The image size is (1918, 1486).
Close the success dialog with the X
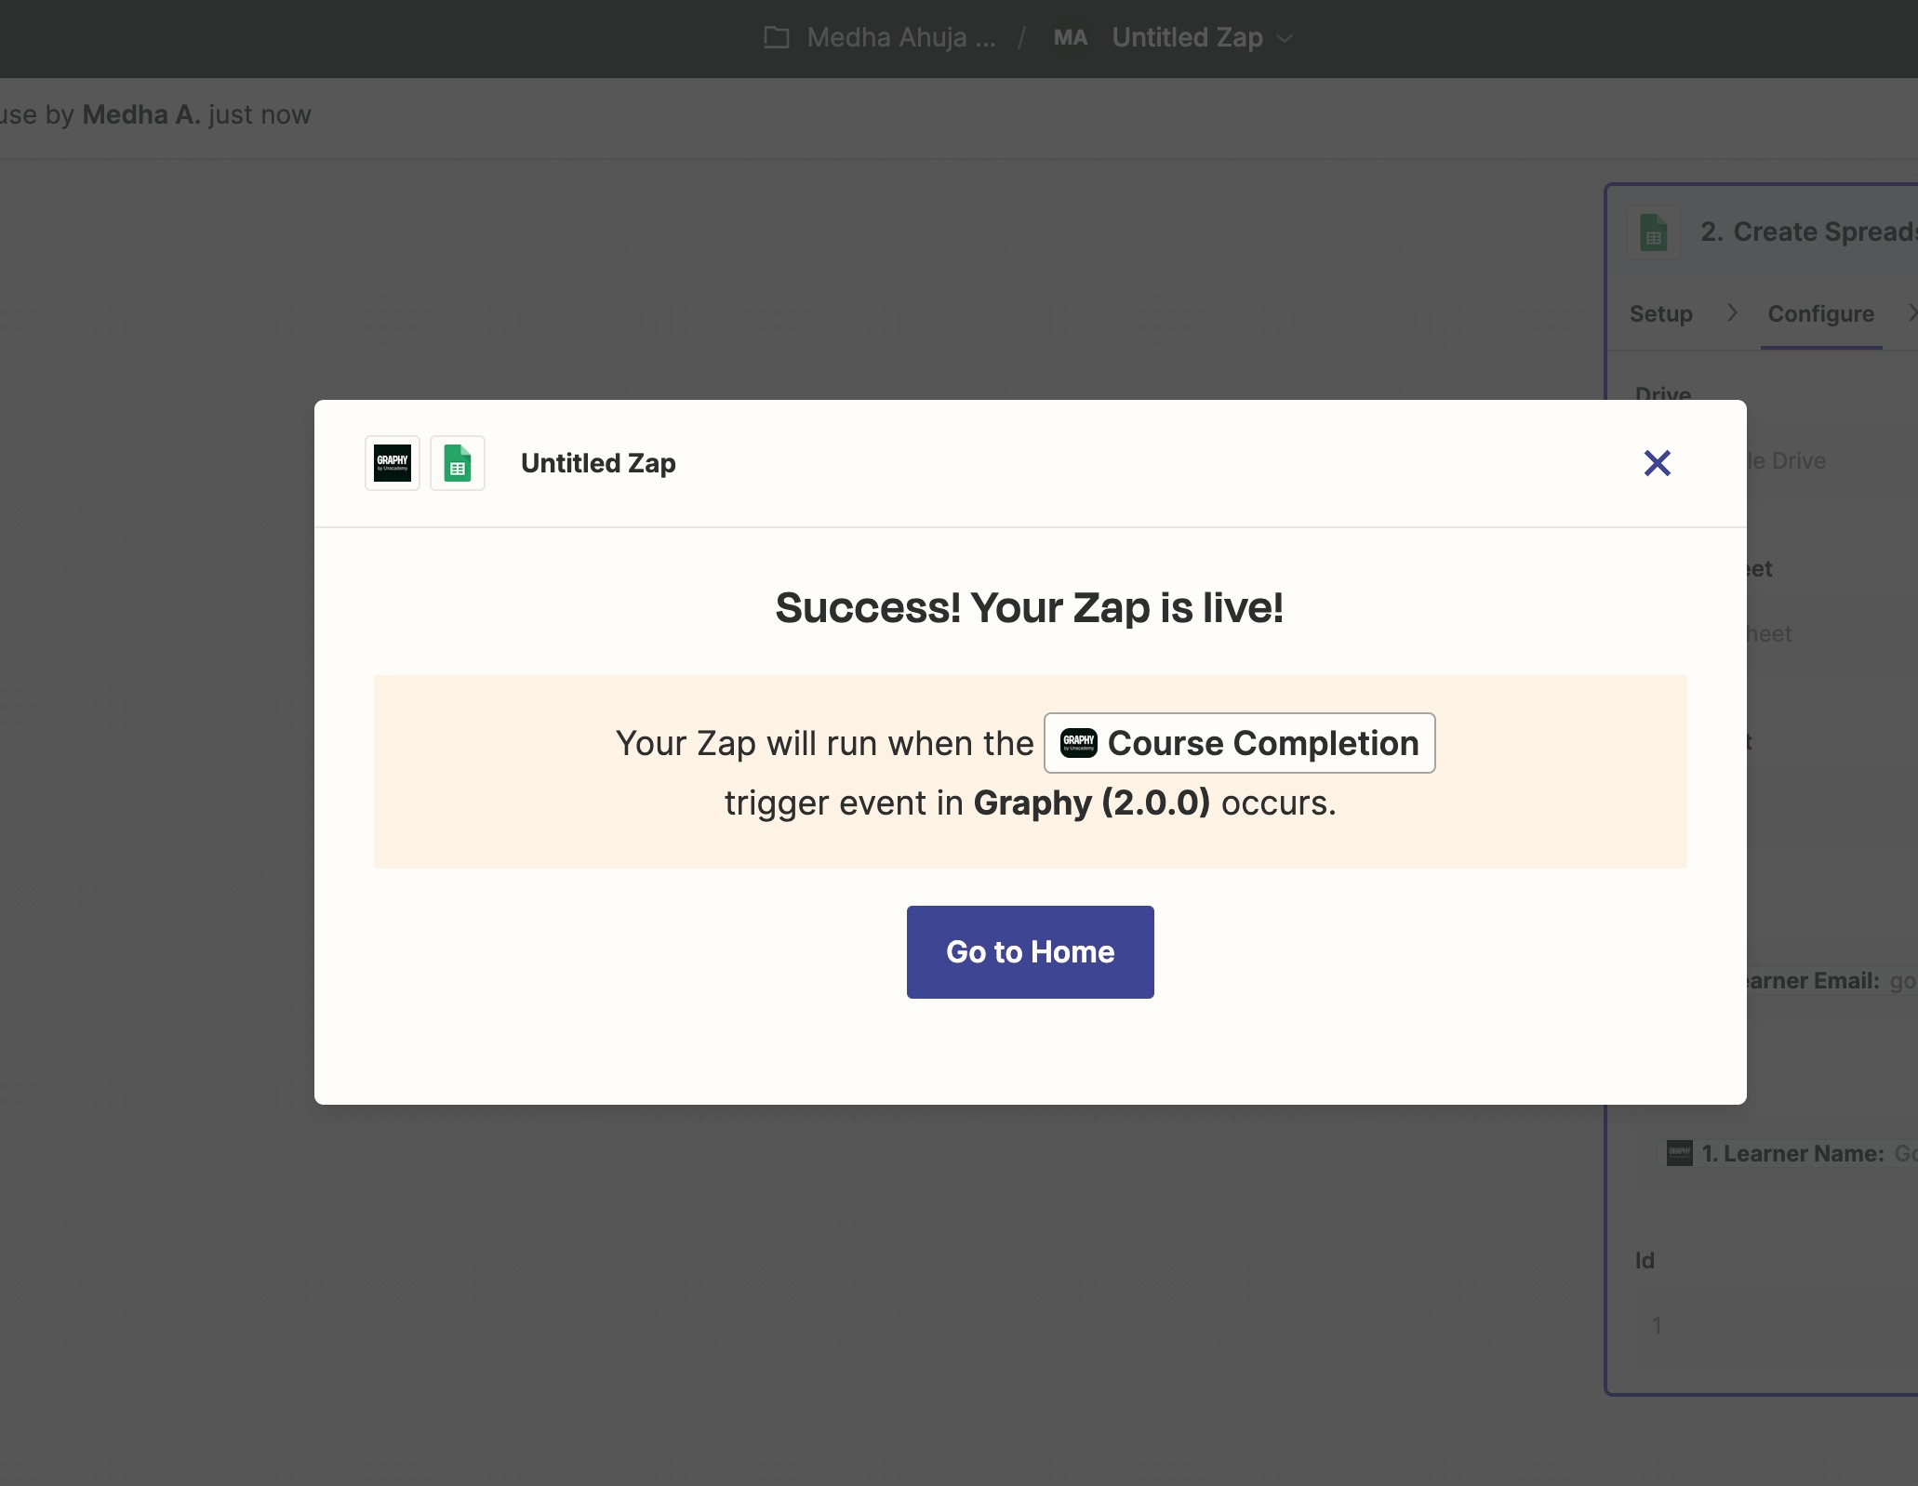(1657, 463)
